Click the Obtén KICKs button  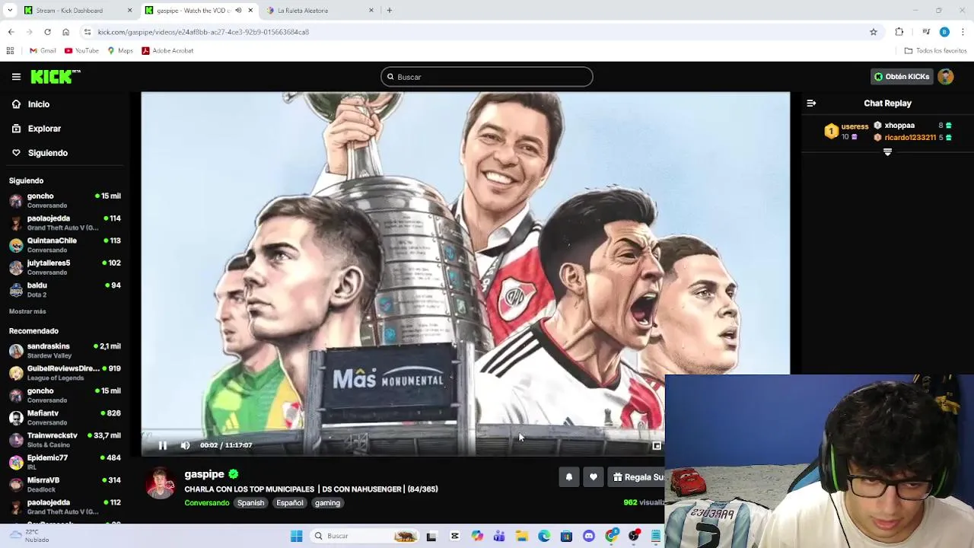pos(902,77)
